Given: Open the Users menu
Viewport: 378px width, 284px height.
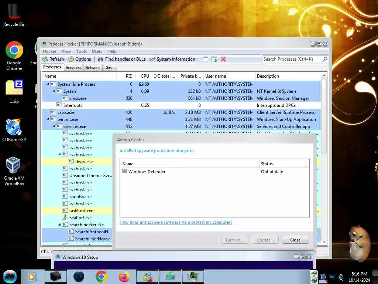Looking at the screenshot, I should [97, 51].
